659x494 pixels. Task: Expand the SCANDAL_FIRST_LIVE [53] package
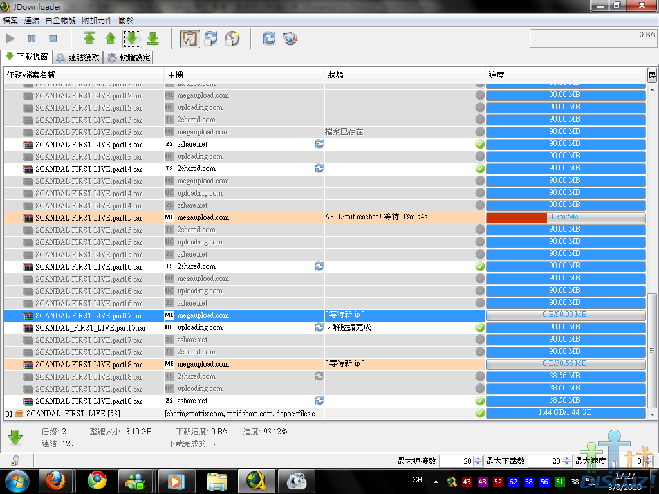coord(8,414)
